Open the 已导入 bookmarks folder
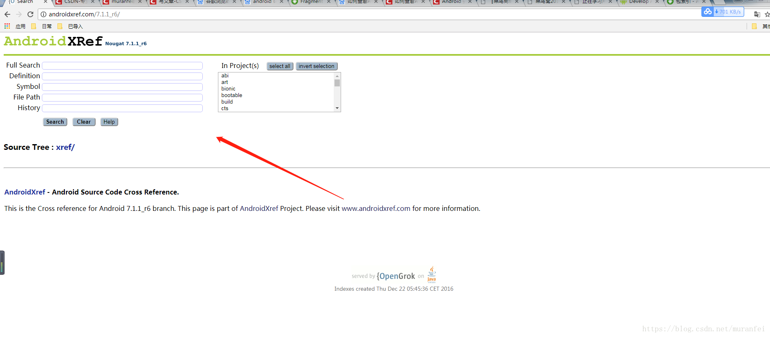The width and height of the screenshot is (770, 337). 70,26
